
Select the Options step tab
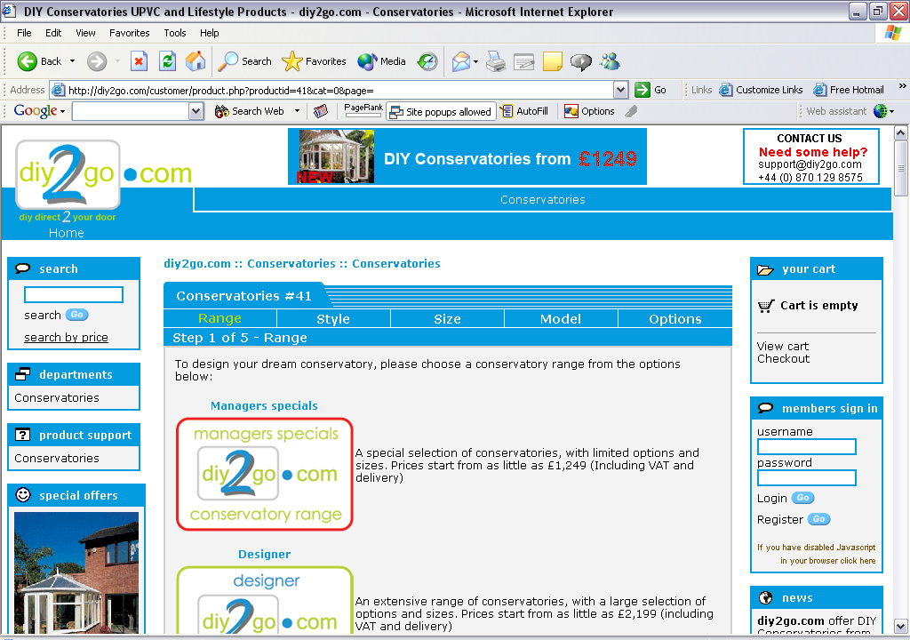coord(675,319)
